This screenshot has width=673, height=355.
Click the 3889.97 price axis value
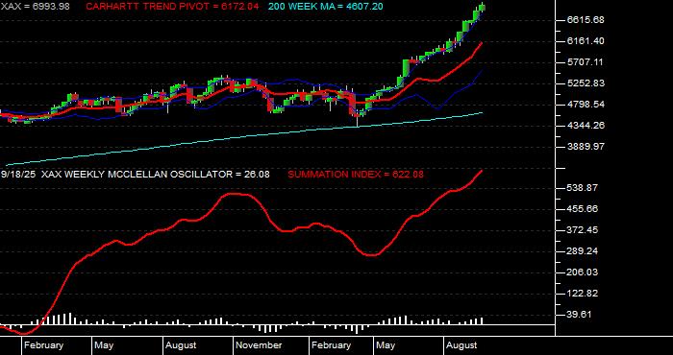click(586, 147)
